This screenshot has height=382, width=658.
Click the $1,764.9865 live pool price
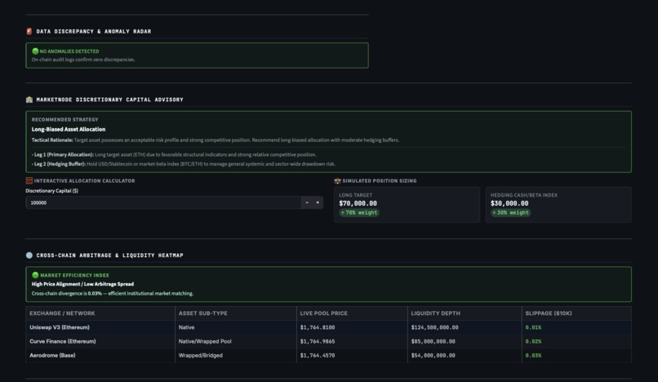(x=318, y=341)
